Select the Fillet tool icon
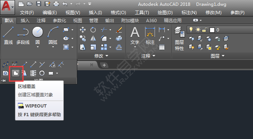The width and height of the screenshot is (253, 139). [x=104, y=38]
